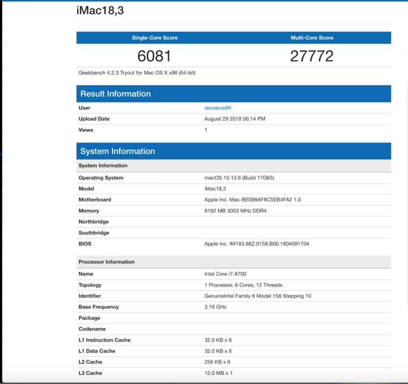Click the Processor Information subheader
Image resolution: width=408 pixels, height=384 pixels.
click(234, 262)
